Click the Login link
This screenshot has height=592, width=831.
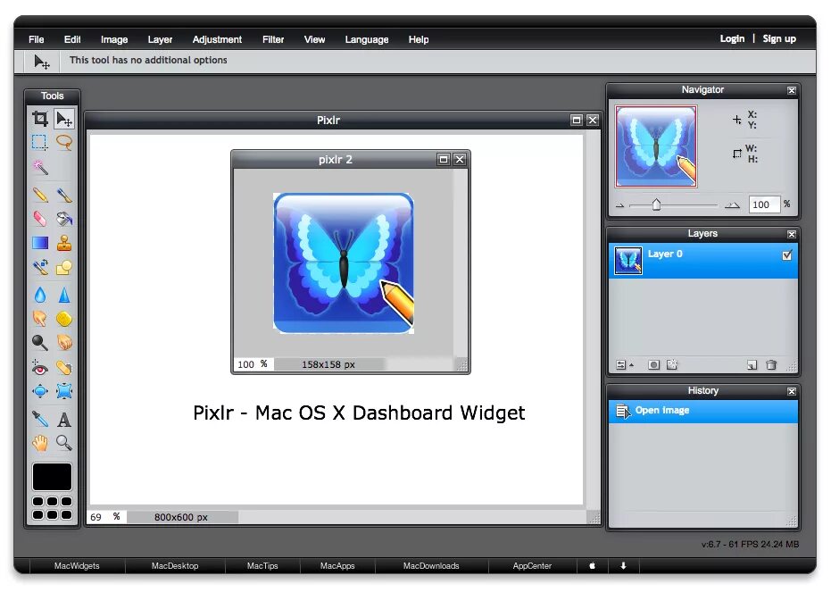click(x=732, y=38)
